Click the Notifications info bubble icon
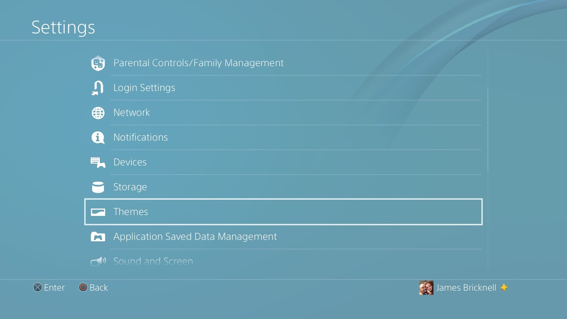Image resolution: width=567 pixels, height=319 pixels. (x=98, y=137)
